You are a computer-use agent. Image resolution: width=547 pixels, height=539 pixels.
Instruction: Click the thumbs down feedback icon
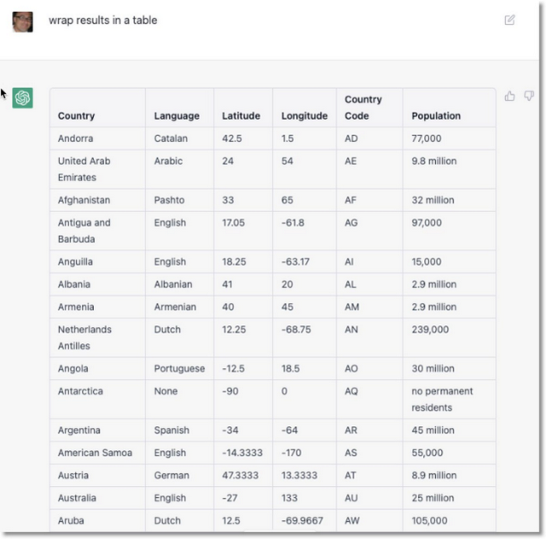[529, 96]
